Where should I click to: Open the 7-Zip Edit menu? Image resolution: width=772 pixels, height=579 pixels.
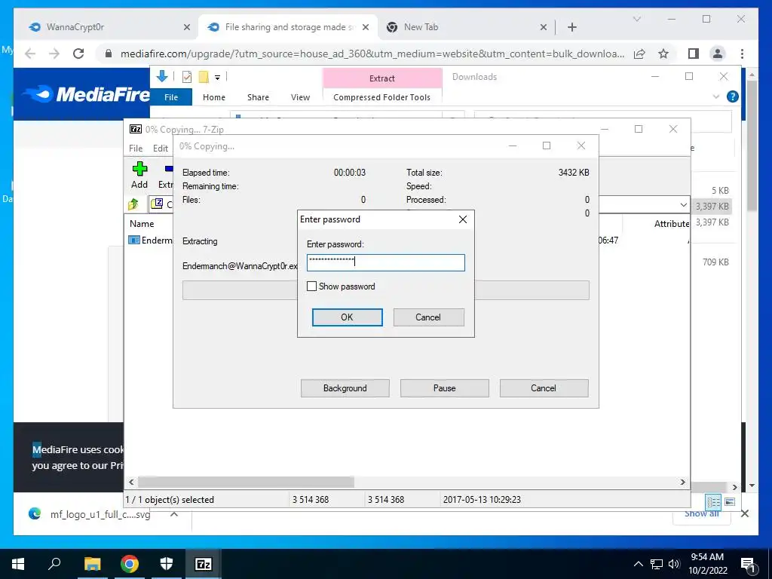(161, 149)
